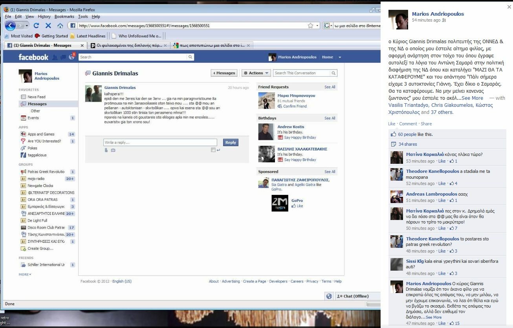Open the Chat (Offline) bar

tap(357, 296)
